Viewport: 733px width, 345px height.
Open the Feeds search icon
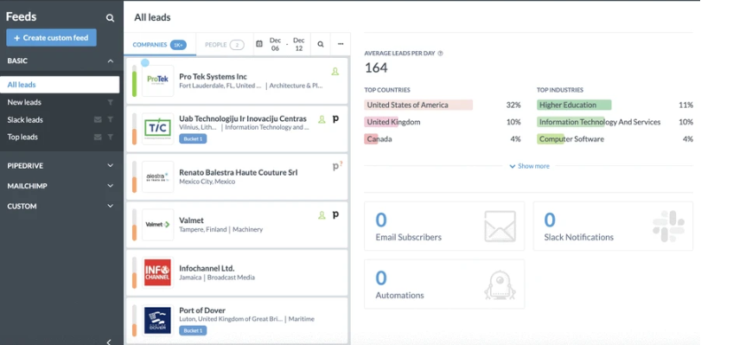(110, 18)
